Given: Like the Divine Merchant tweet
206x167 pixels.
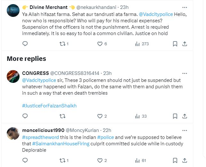Looking at the screenshot, I should tap(100, 44).
